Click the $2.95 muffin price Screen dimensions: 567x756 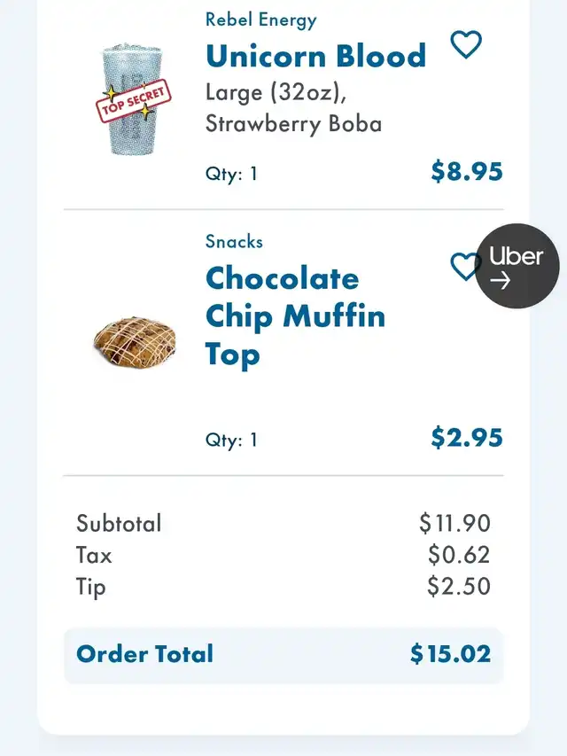467,437
